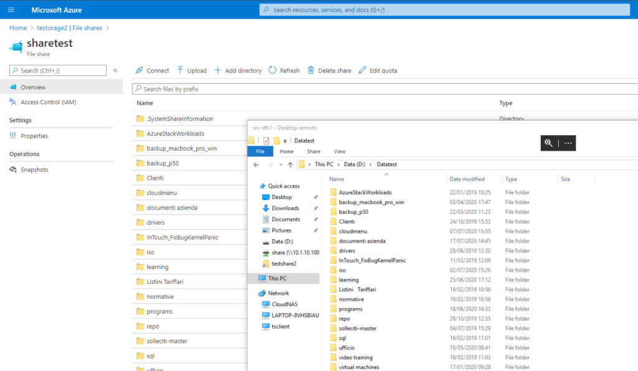This screenshot has width=638, height=371.
Task: Click the CloudNAS computer icon under Network
Action: click(x=265, y=304)
